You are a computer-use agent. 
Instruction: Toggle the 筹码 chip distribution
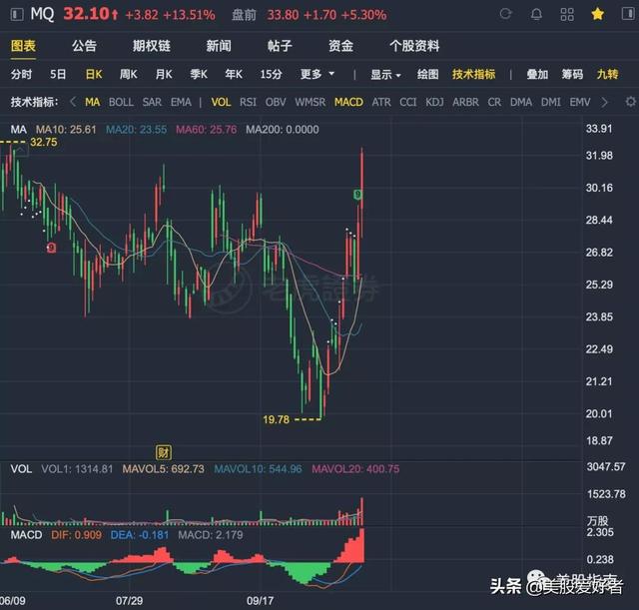(572, 74)
